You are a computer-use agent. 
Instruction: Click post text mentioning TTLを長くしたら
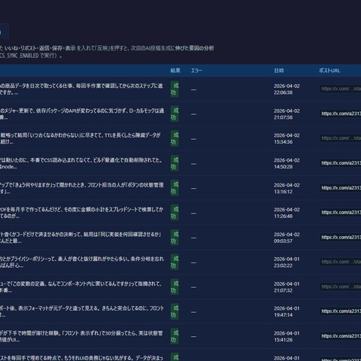(80, 138)
